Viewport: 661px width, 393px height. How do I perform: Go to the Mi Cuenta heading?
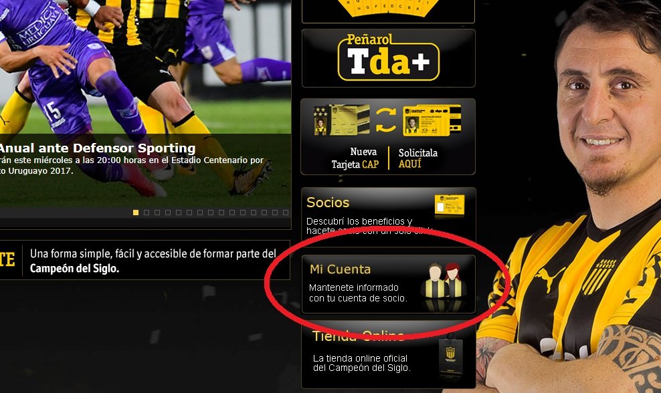(x=340, y=269)
